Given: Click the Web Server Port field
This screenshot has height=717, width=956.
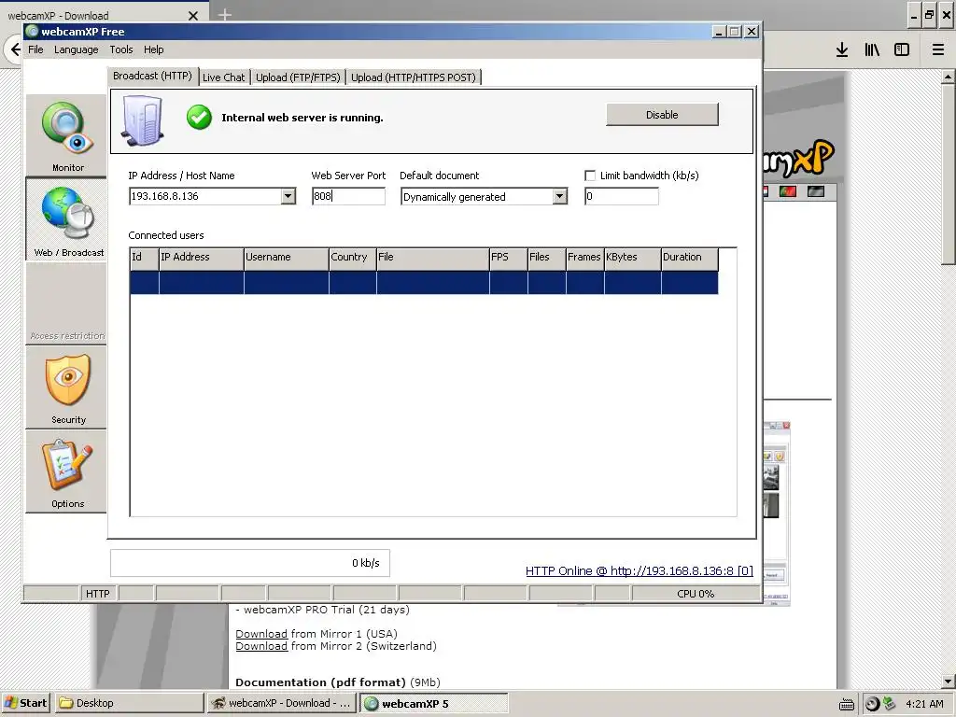Looking at the screenshot, I should 348,196.
